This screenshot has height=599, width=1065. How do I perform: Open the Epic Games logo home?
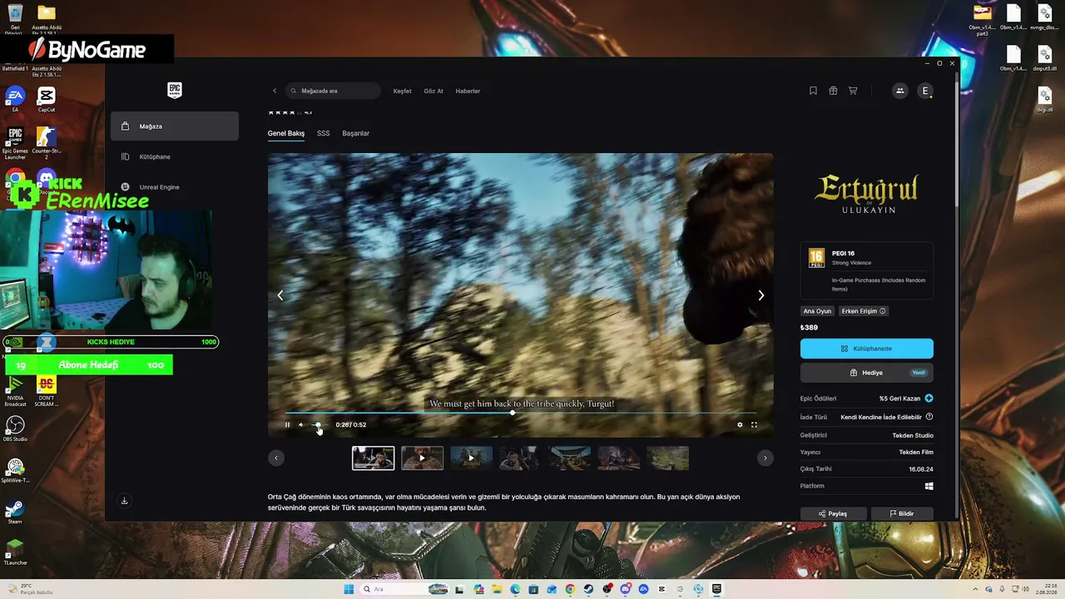click(174, 90)
